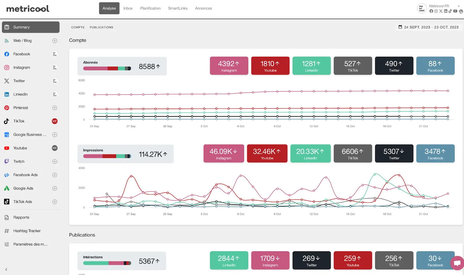Open the Rapports document icon
The image size is (464, 275).
coord(7,217)
